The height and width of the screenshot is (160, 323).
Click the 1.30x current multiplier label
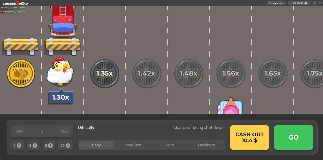point(61,97)
